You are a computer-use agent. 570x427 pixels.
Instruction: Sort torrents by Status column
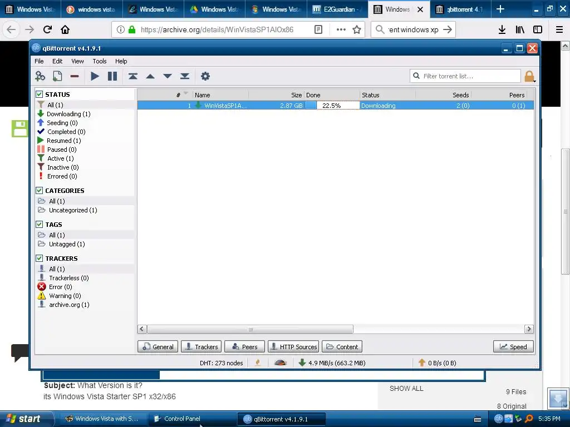click(x=387, y=95)
